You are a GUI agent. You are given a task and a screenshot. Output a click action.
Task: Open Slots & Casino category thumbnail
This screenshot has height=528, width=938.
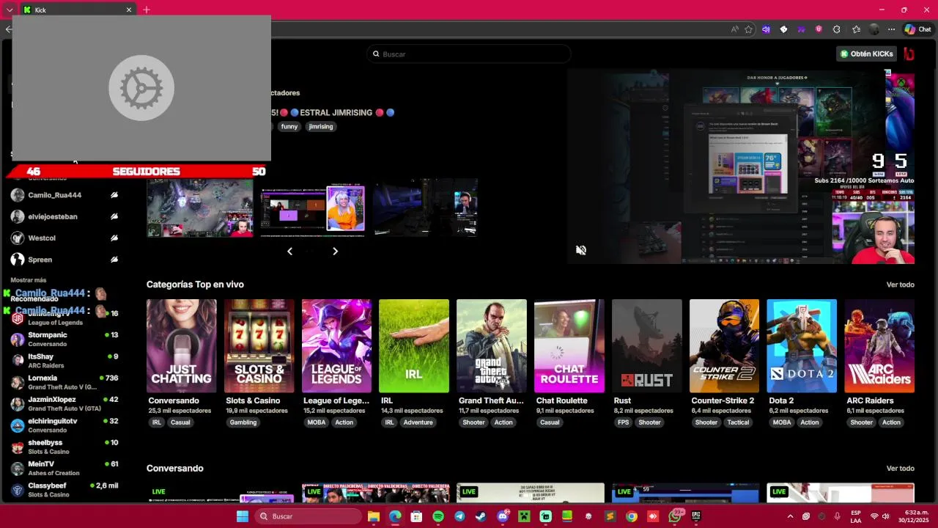point(259,345)
